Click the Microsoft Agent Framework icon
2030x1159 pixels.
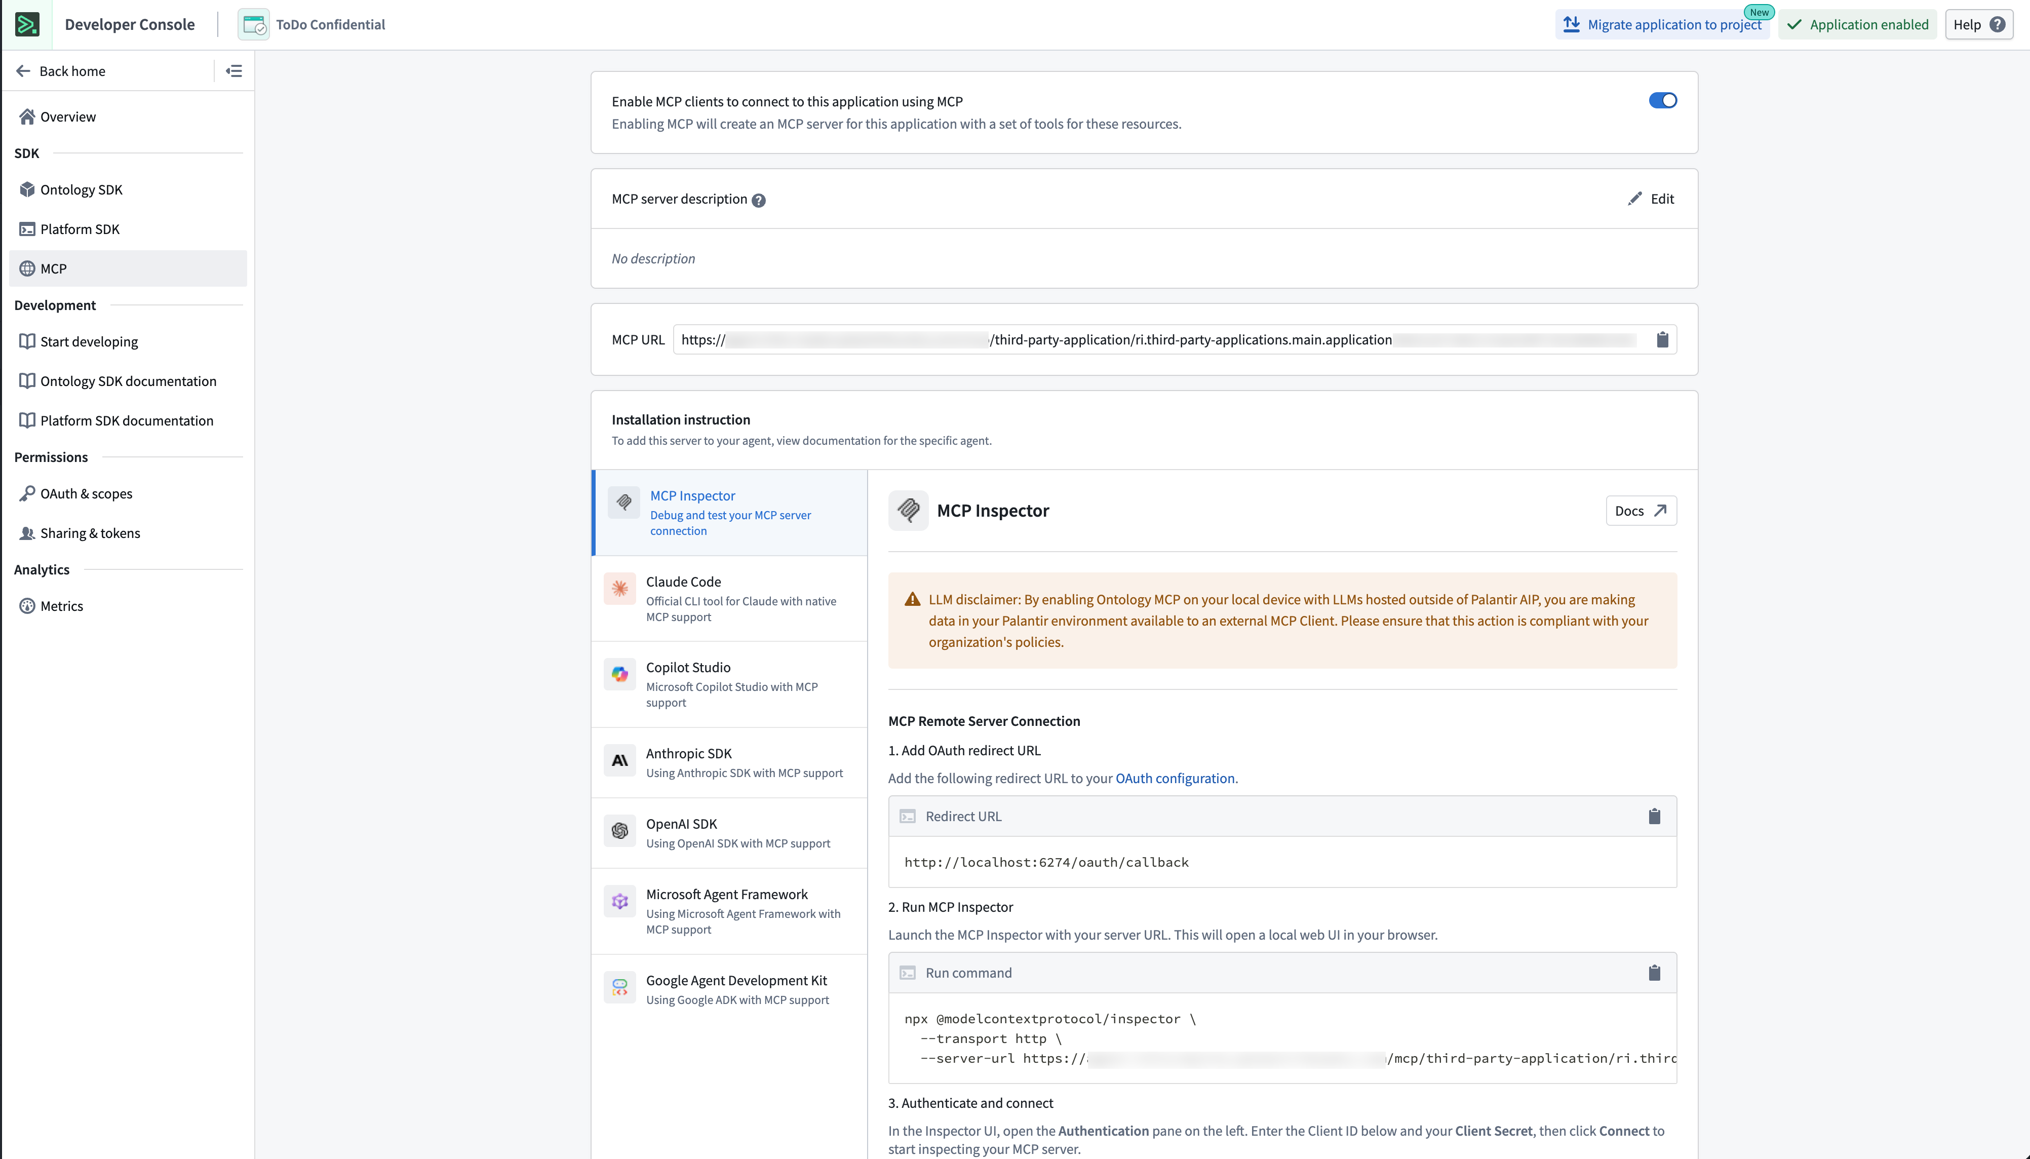[620, 901]
